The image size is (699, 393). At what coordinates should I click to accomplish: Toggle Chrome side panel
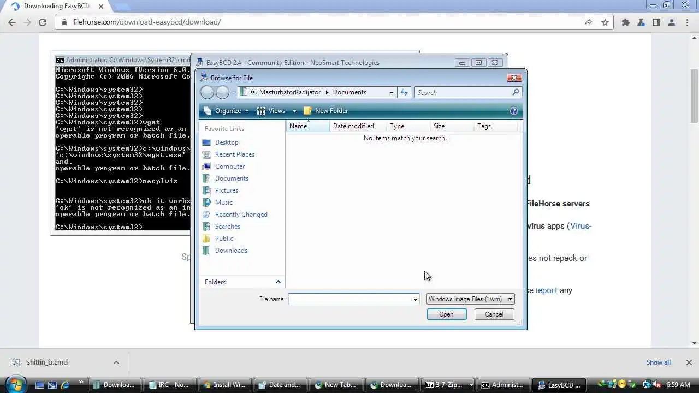click(x=656, y=22)
